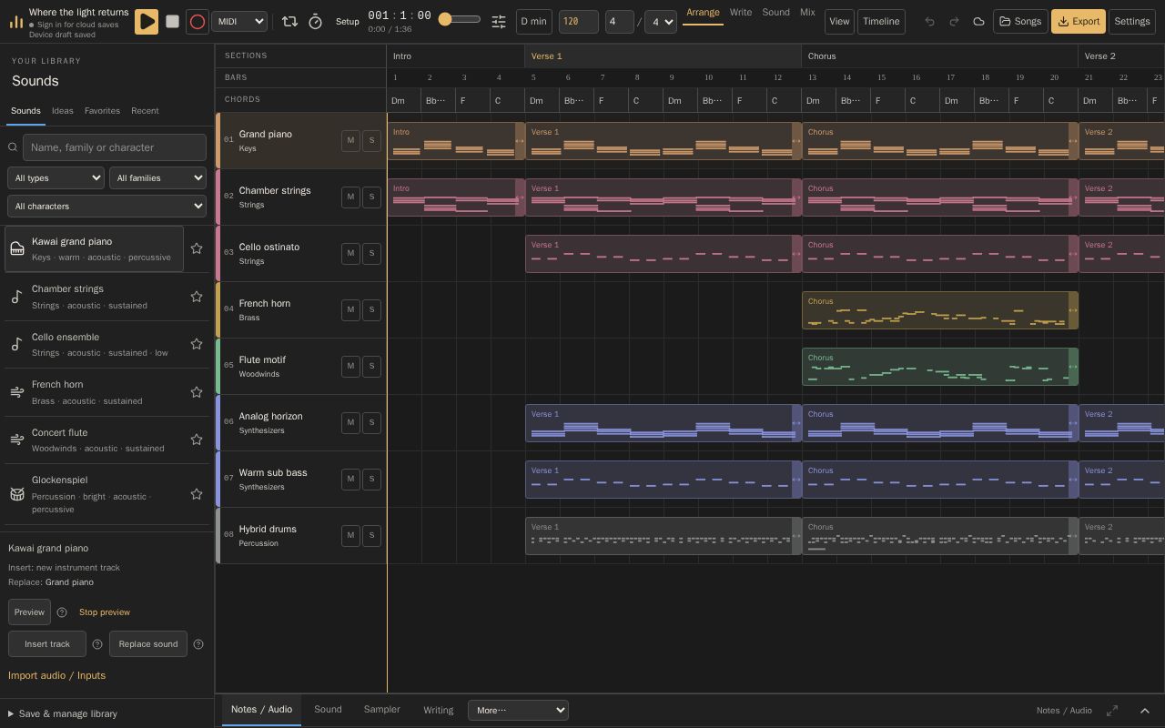Favorite Concert flute sound

click(x=197, y=440)
